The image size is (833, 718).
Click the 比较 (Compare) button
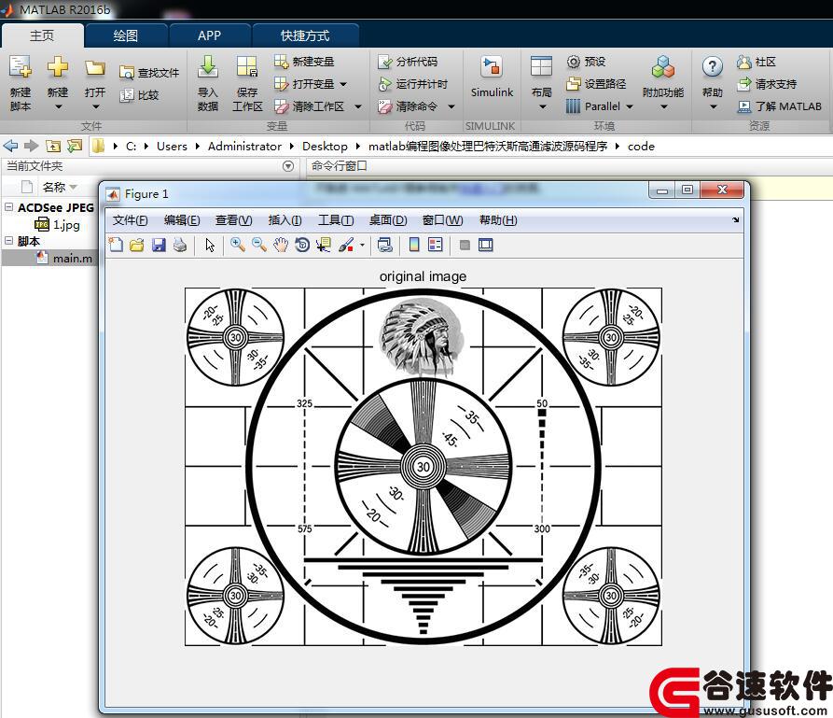click(140, 95)
